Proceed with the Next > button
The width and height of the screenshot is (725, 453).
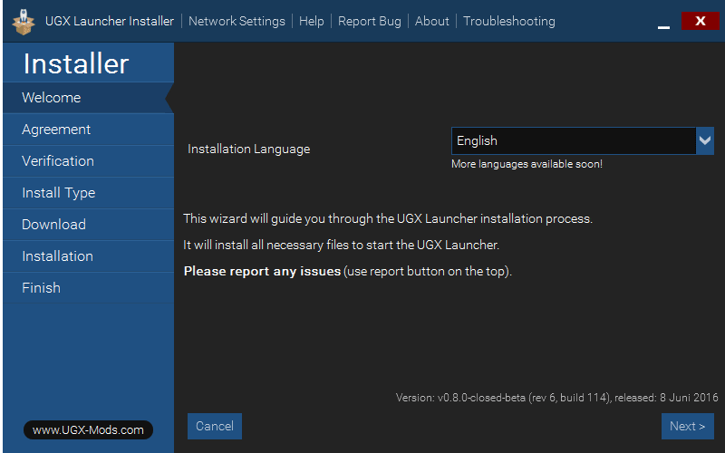[688, 426]
